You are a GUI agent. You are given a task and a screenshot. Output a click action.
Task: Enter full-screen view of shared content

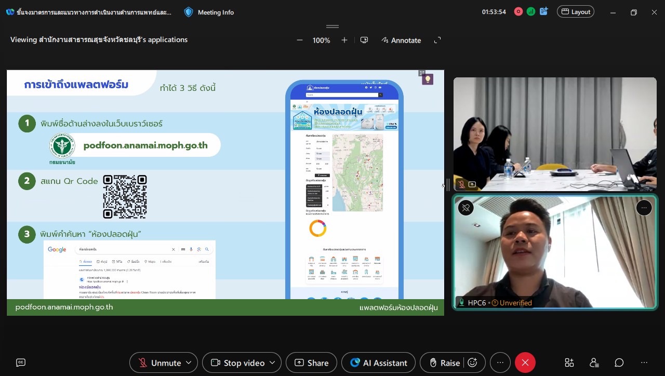437,40
